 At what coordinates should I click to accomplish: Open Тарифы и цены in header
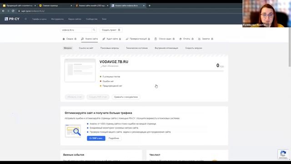pos(40,19)
